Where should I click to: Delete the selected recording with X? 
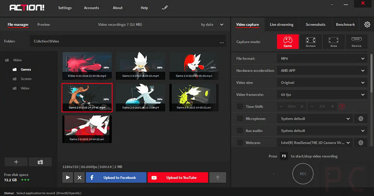[79, 177]
